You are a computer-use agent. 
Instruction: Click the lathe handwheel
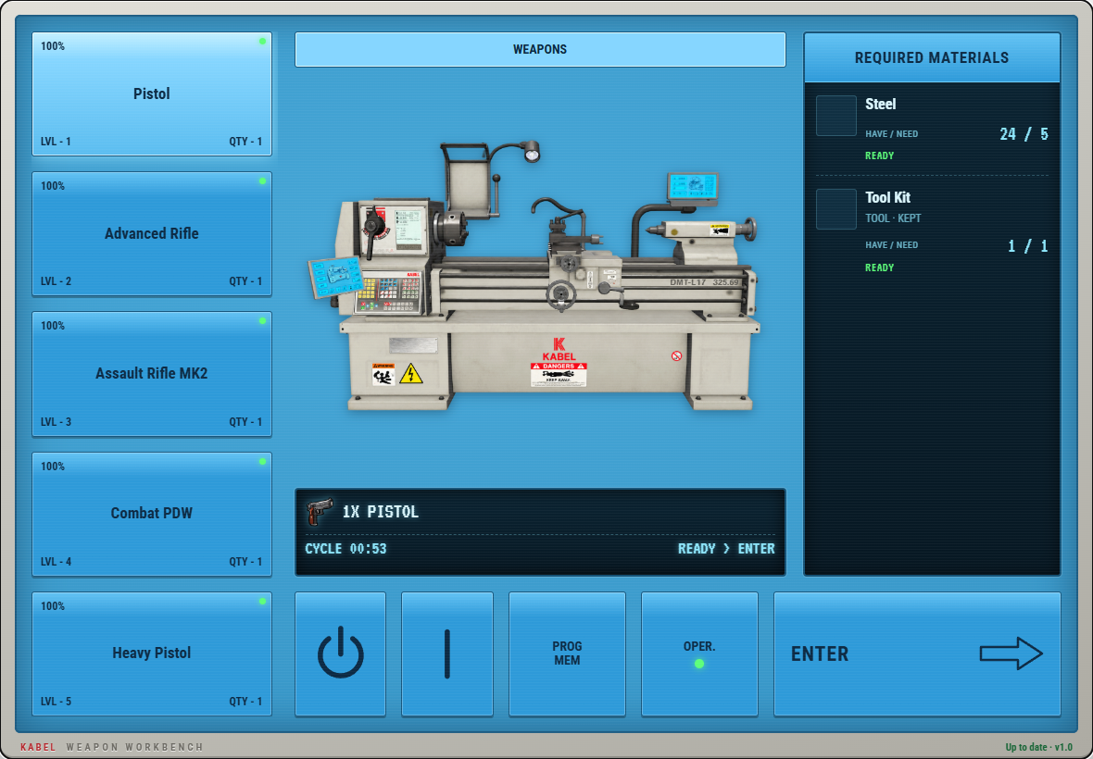click(x=560, y=294)
